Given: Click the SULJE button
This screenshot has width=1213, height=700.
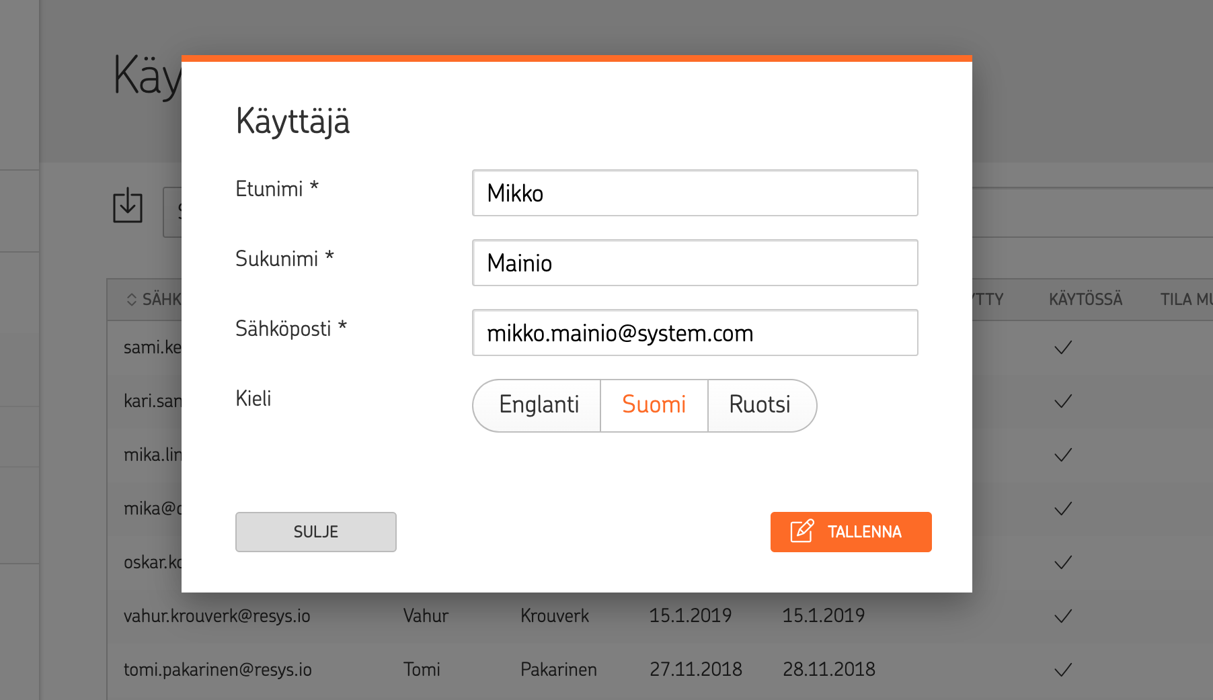Looking at the screenshot, I should point(316,532).
